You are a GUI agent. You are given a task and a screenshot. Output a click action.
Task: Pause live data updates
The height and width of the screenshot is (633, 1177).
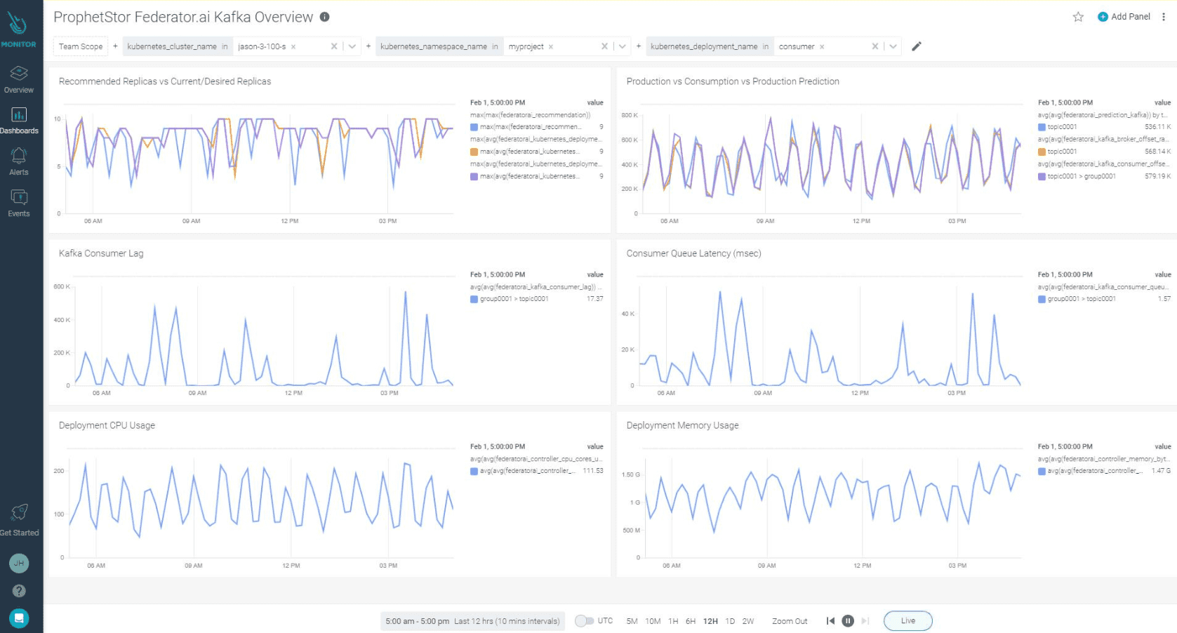tap(848, 620)
